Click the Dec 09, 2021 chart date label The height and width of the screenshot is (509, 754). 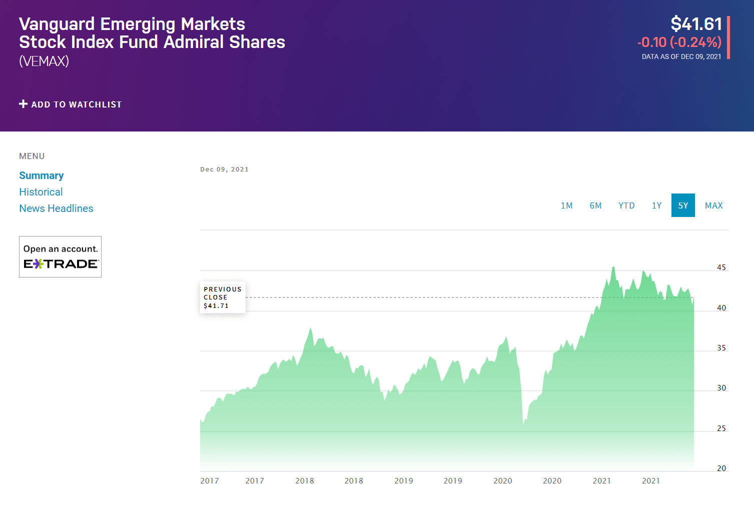click(x=224, y=169)
